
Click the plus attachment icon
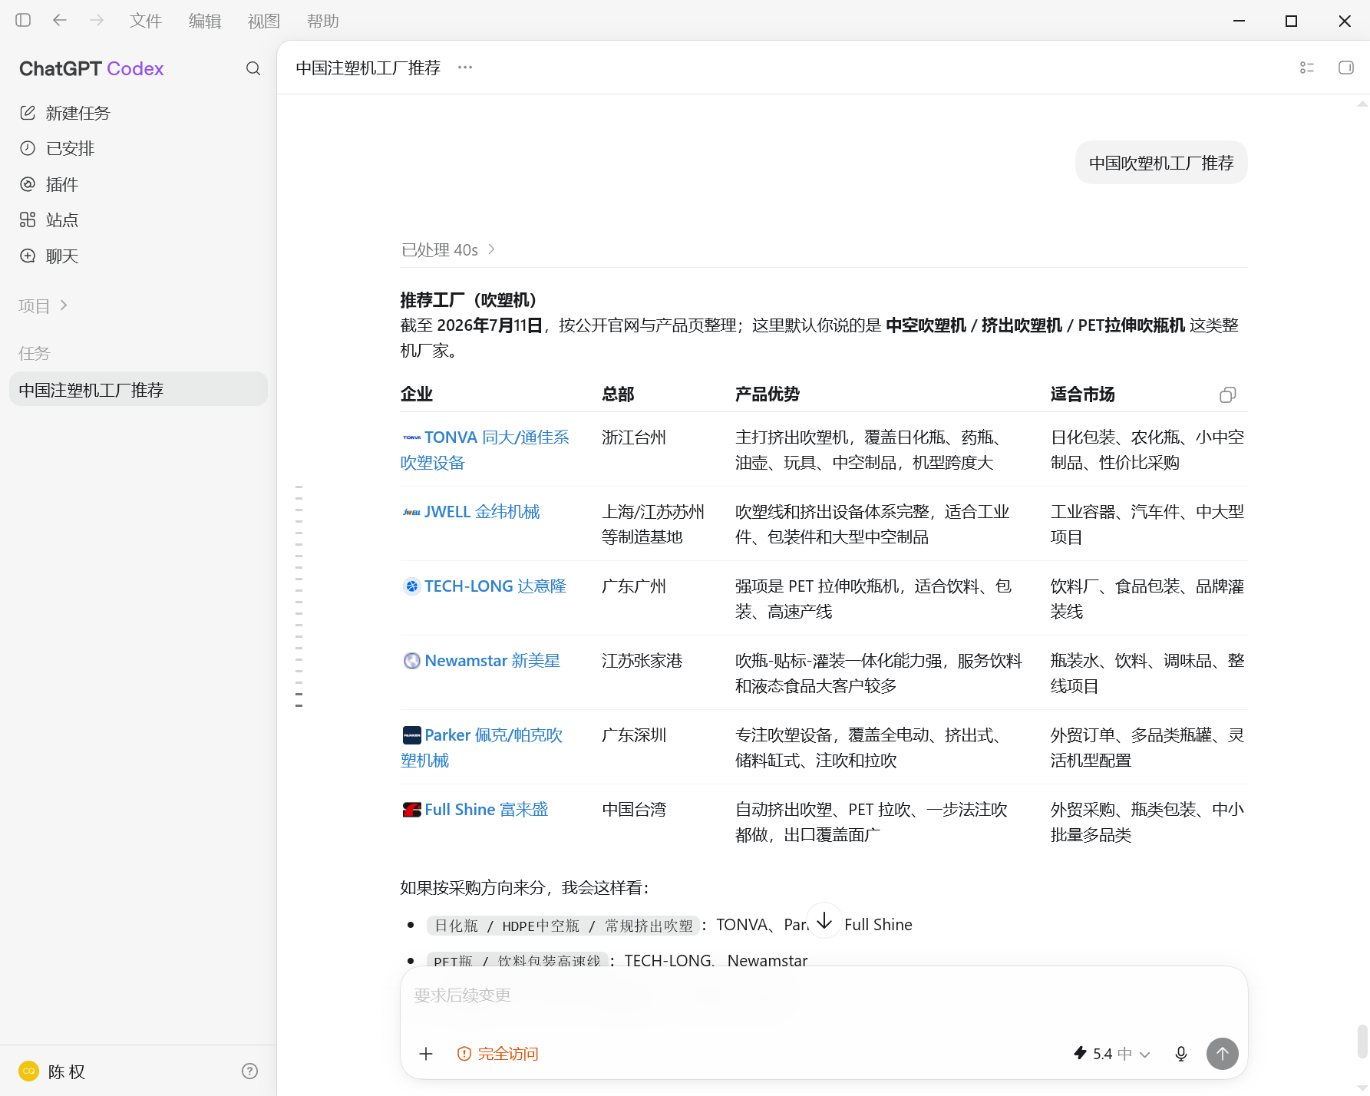[x=426, y=1054]
